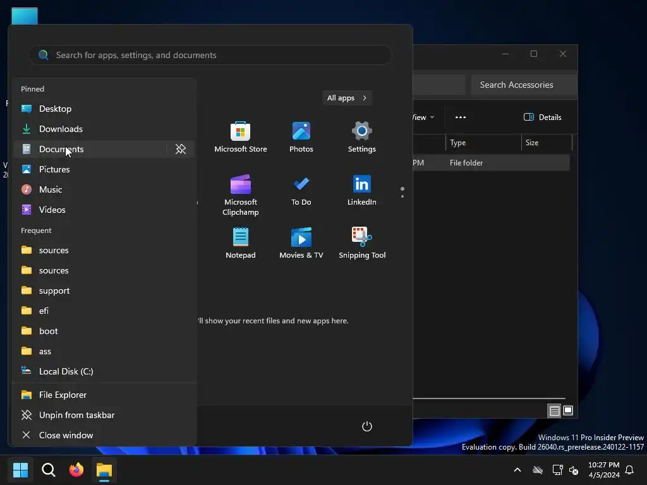
Task: Select the File folder row in Explorer
Action: coord(491,162)
